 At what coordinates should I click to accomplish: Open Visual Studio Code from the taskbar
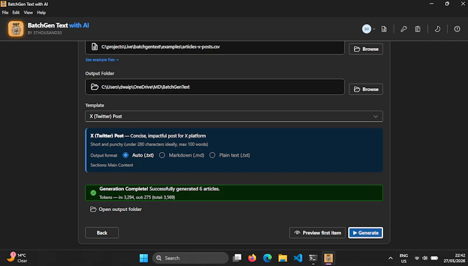298,258
